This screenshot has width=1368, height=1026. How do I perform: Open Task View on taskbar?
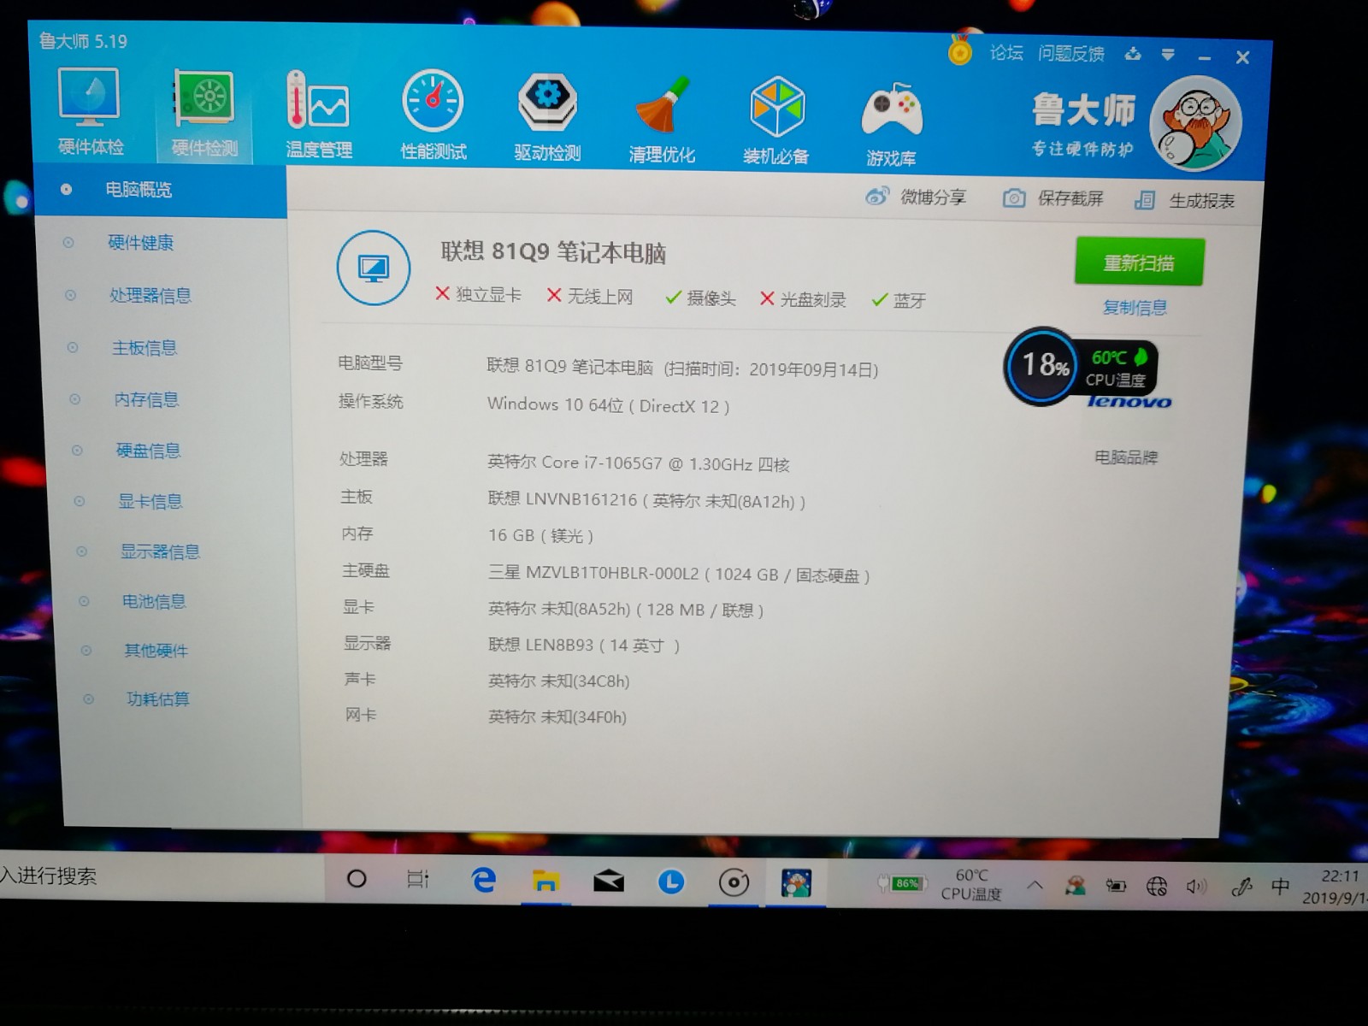(418, 879)
